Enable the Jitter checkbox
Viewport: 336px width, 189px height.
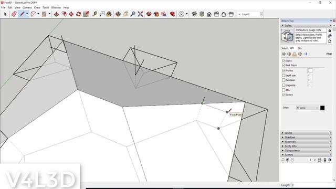point(283,90)
